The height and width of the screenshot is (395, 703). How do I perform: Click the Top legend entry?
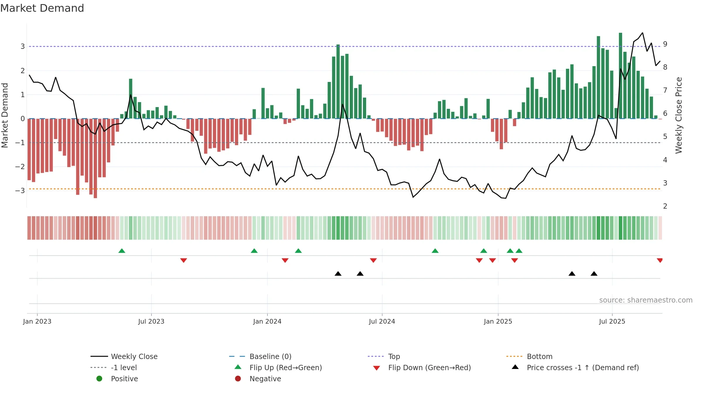(x=384, y=356)
